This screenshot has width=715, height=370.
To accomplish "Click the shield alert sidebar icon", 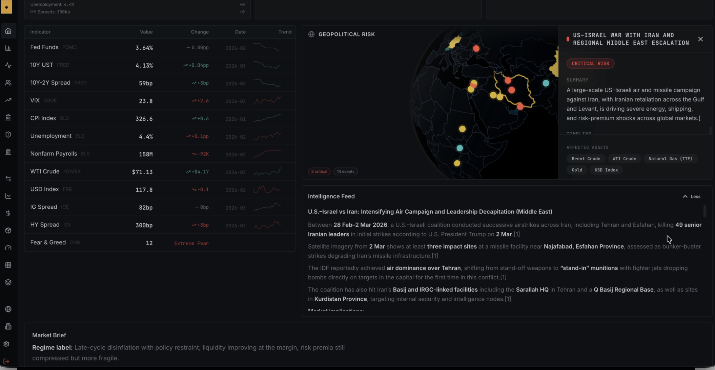I will [x=8, y=135].
